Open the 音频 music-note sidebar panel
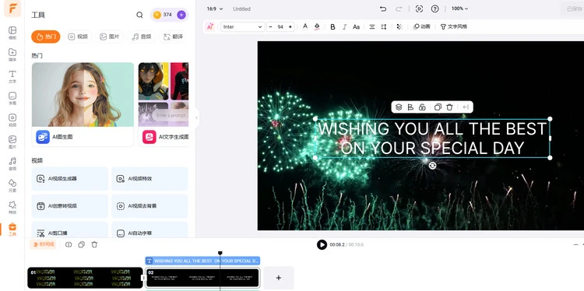 coord(12,163)
